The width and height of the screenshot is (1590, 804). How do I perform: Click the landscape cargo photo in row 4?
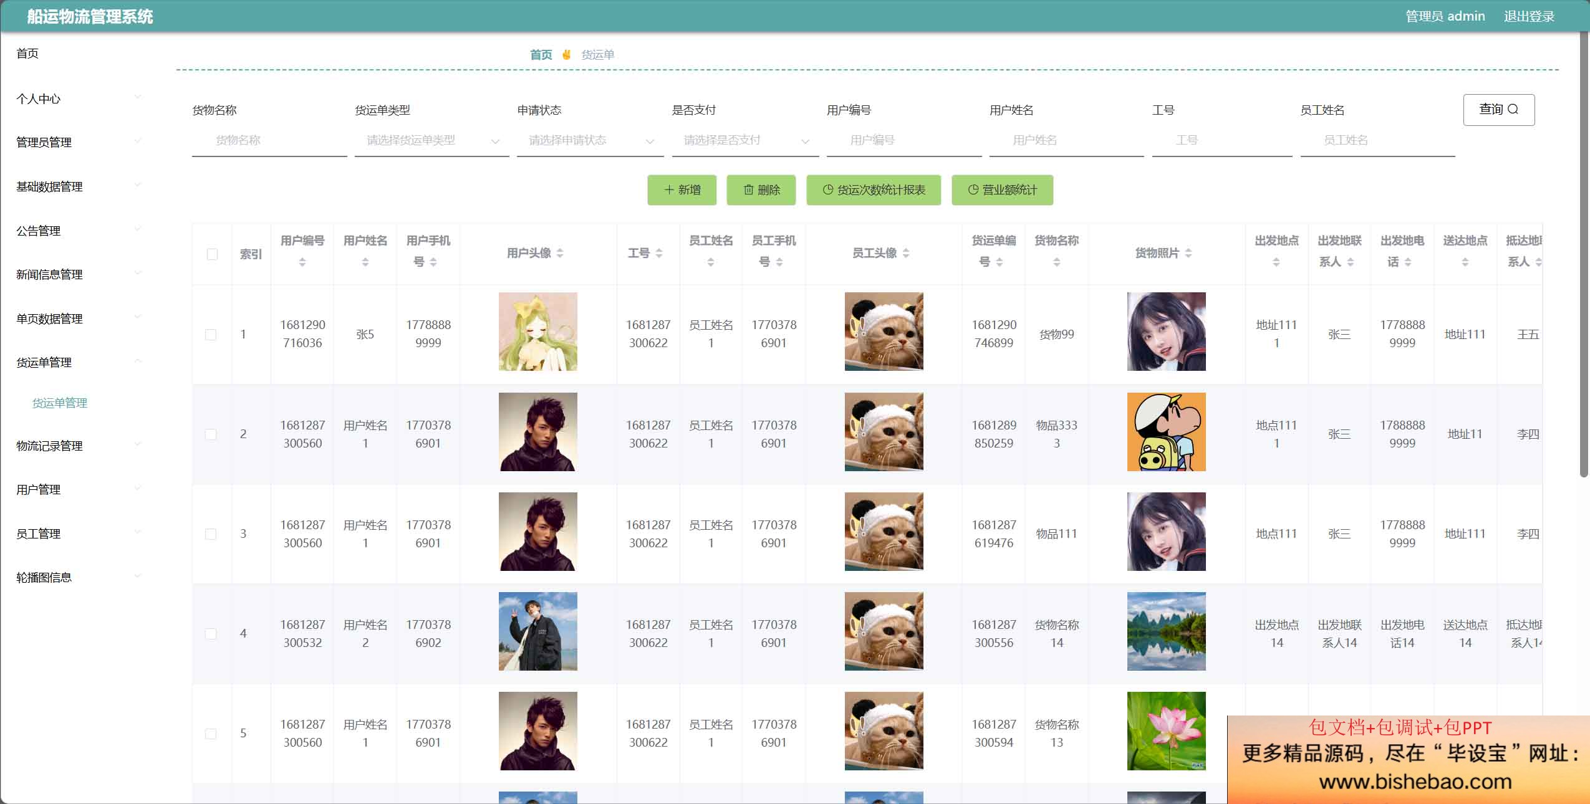1167,631
